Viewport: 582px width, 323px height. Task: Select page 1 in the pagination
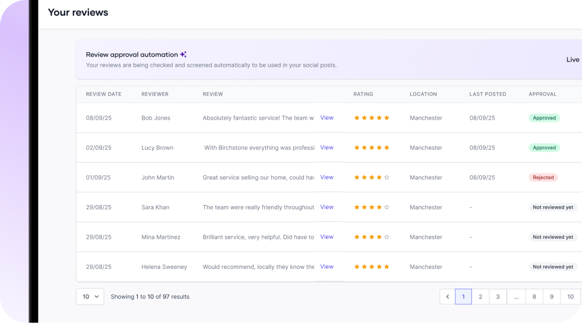[463, 297]
